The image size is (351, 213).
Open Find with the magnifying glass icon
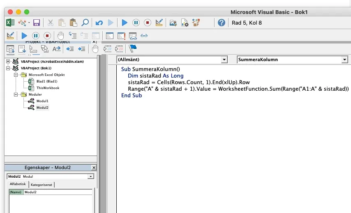coord(85,23)
